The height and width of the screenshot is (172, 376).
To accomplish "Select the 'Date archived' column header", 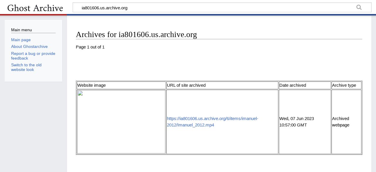I will [305, 85].
